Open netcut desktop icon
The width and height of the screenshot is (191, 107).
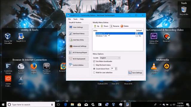pyautogui.click(x=21, y=80)
